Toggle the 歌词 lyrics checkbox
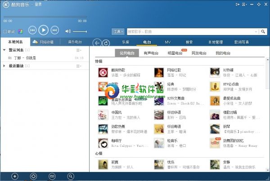270x181 pixels. pos(5,31)
